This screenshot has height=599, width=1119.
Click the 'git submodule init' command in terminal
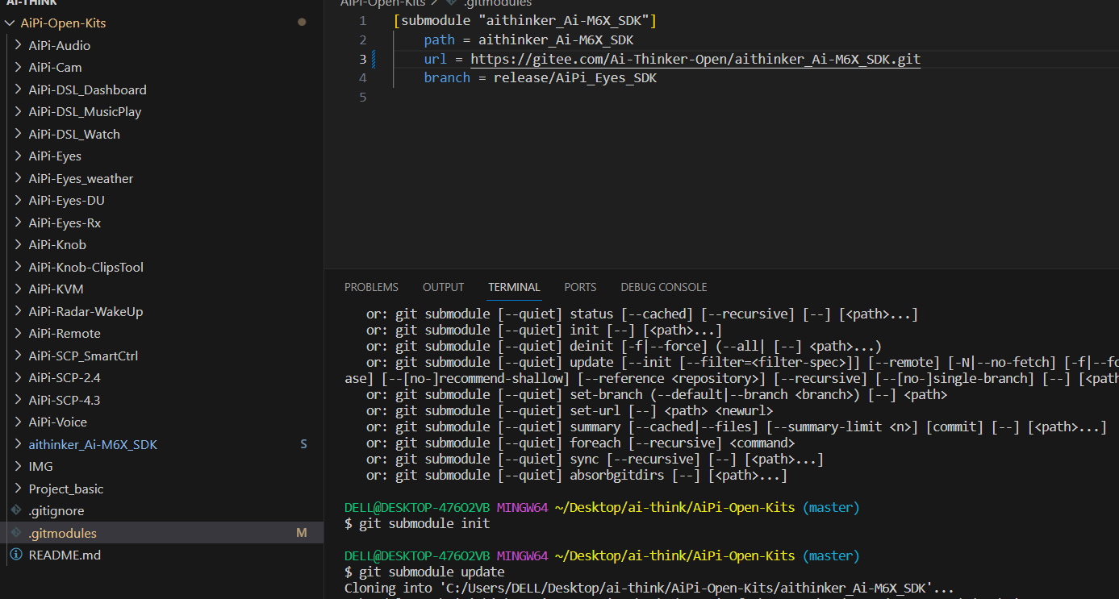pos(424,524)
